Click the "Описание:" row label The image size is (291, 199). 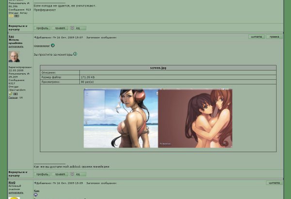(x=48, y=73)
